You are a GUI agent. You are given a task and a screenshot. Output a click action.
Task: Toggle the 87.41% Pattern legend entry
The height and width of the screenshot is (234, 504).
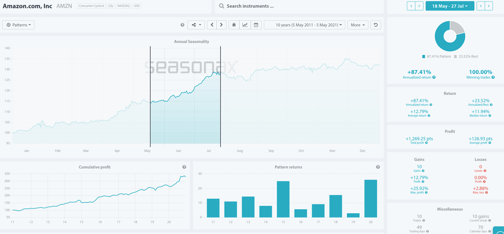436,57
